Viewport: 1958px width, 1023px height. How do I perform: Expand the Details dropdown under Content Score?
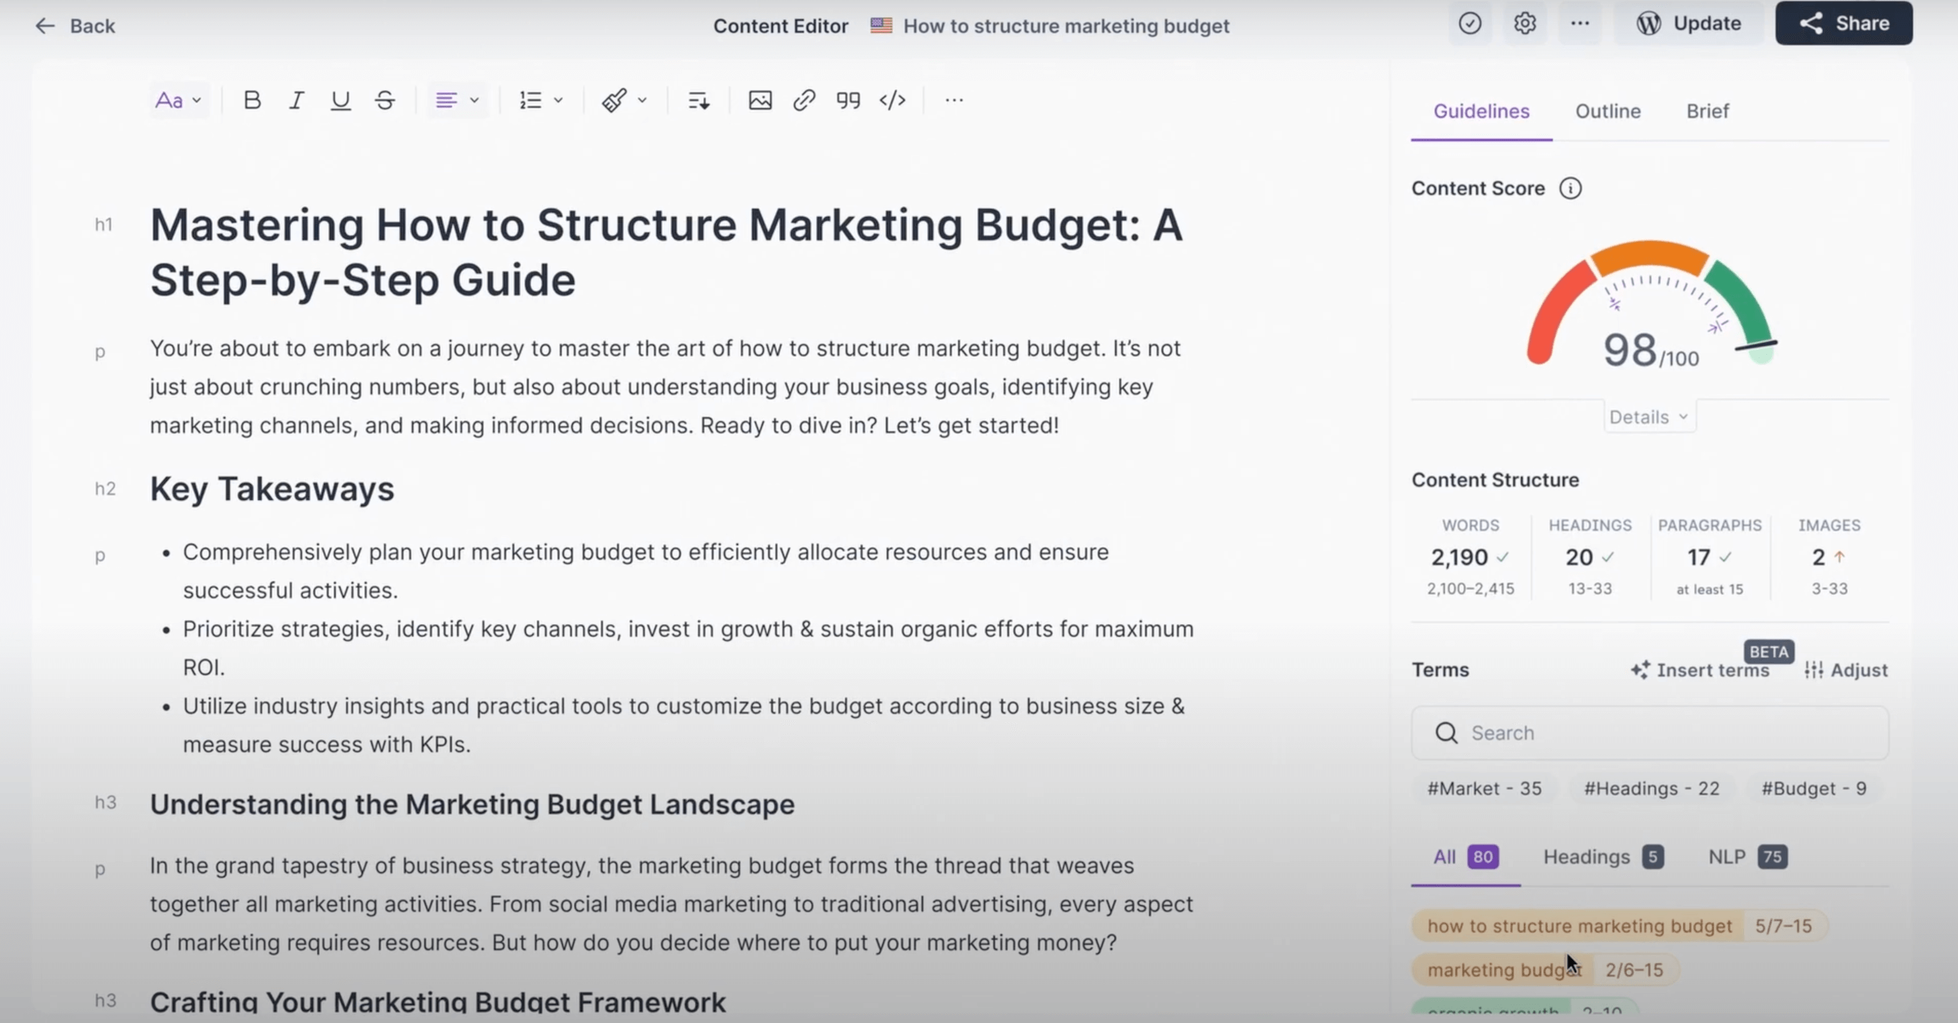pyautogui.click(x=1649, y=416)
